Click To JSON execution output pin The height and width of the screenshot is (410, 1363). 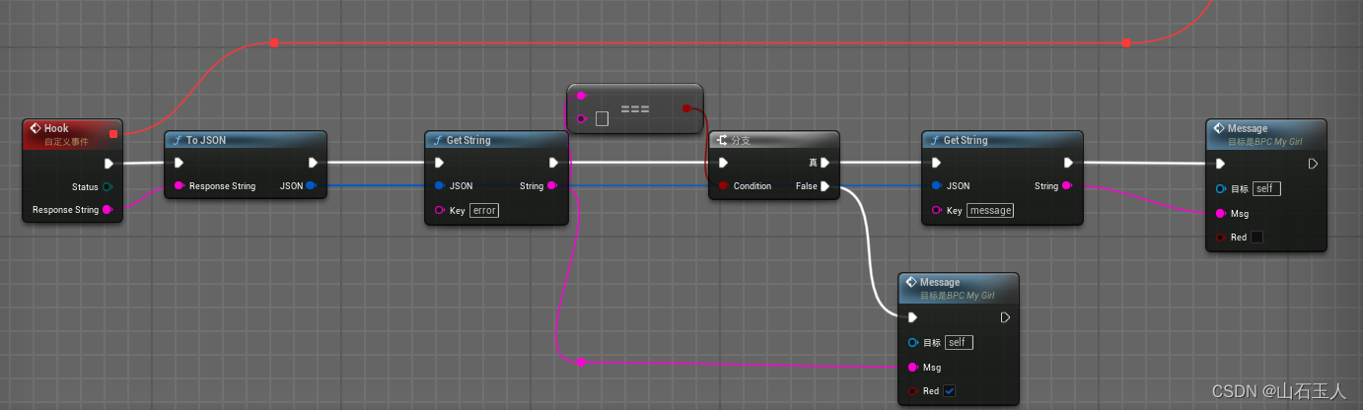tap(313, 163)
